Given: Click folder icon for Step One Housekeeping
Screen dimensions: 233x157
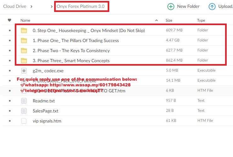Looking at the screenshot, I should pos(24,30).
